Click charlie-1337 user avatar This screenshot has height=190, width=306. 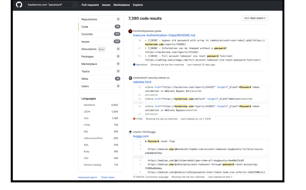click(x=130, y=132)
